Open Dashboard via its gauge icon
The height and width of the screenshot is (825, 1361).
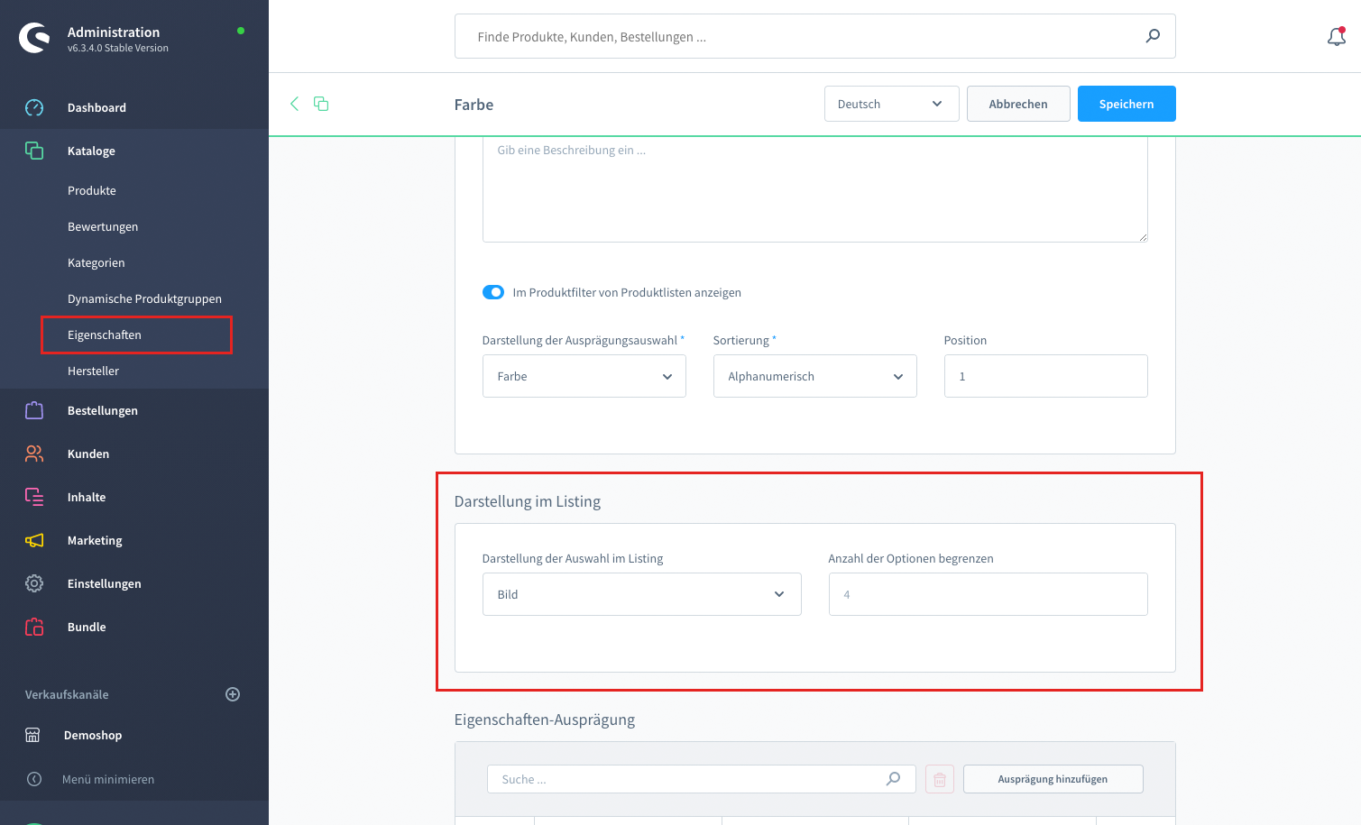click(x=34, y=107)
